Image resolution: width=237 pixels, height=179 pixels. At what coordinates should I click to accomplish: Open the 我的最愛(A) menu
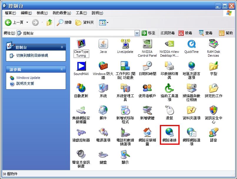pyautogui.click(x=62, y=13)
